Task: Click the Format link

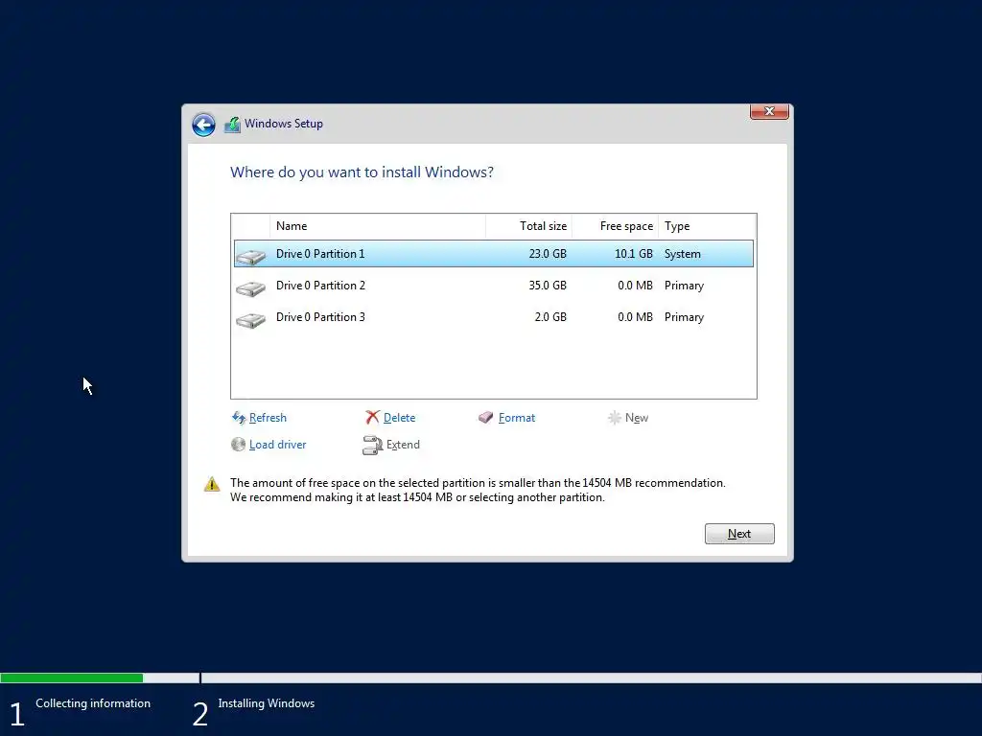Action: 517,418
